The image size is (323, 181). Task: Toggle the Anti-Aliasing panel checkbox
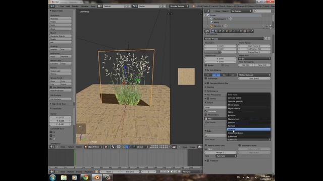[208, 70]
